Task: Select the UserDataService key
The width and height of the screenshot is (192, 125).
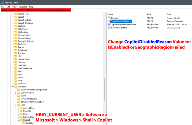Action: (x=25, y=69)
